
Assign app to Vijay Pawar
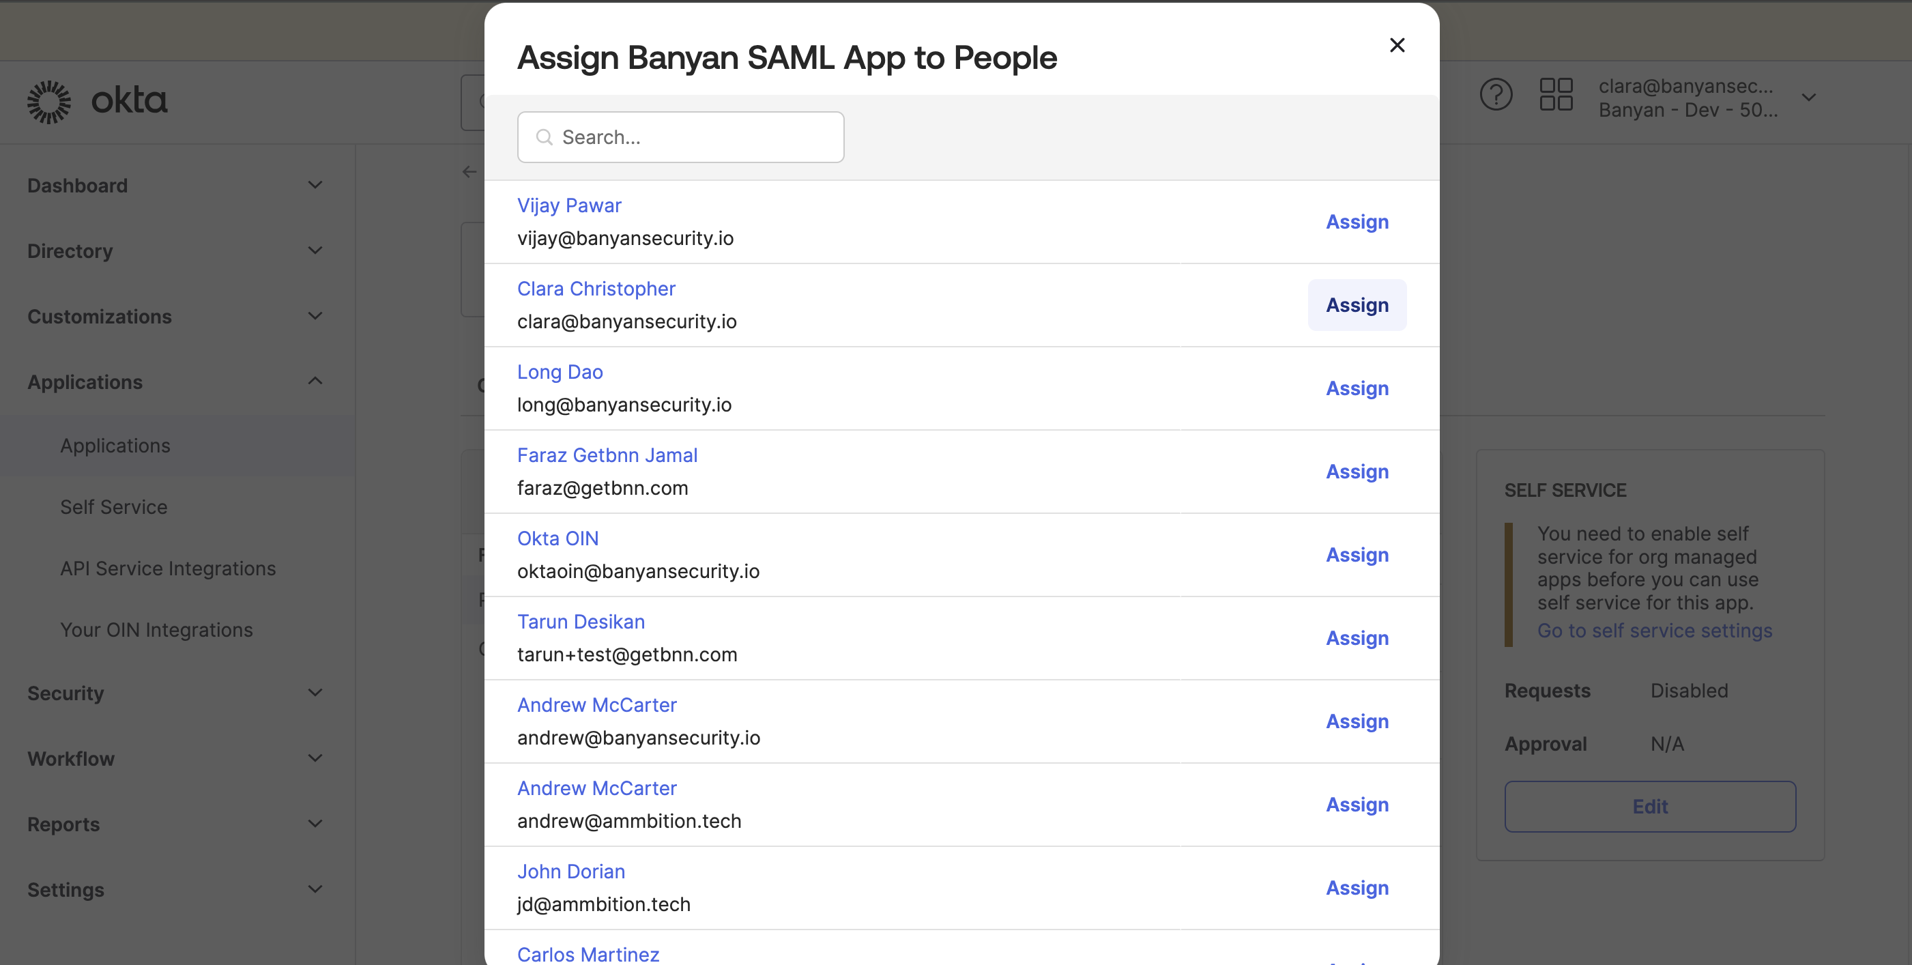pos(1356,222)
